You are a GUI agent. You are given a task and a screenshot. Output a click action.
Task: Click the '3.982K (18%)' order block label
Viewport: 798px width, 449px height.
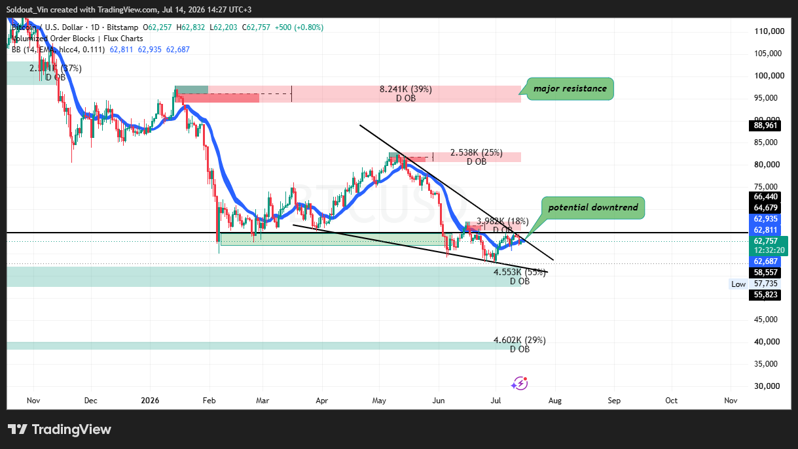point(503,222)
